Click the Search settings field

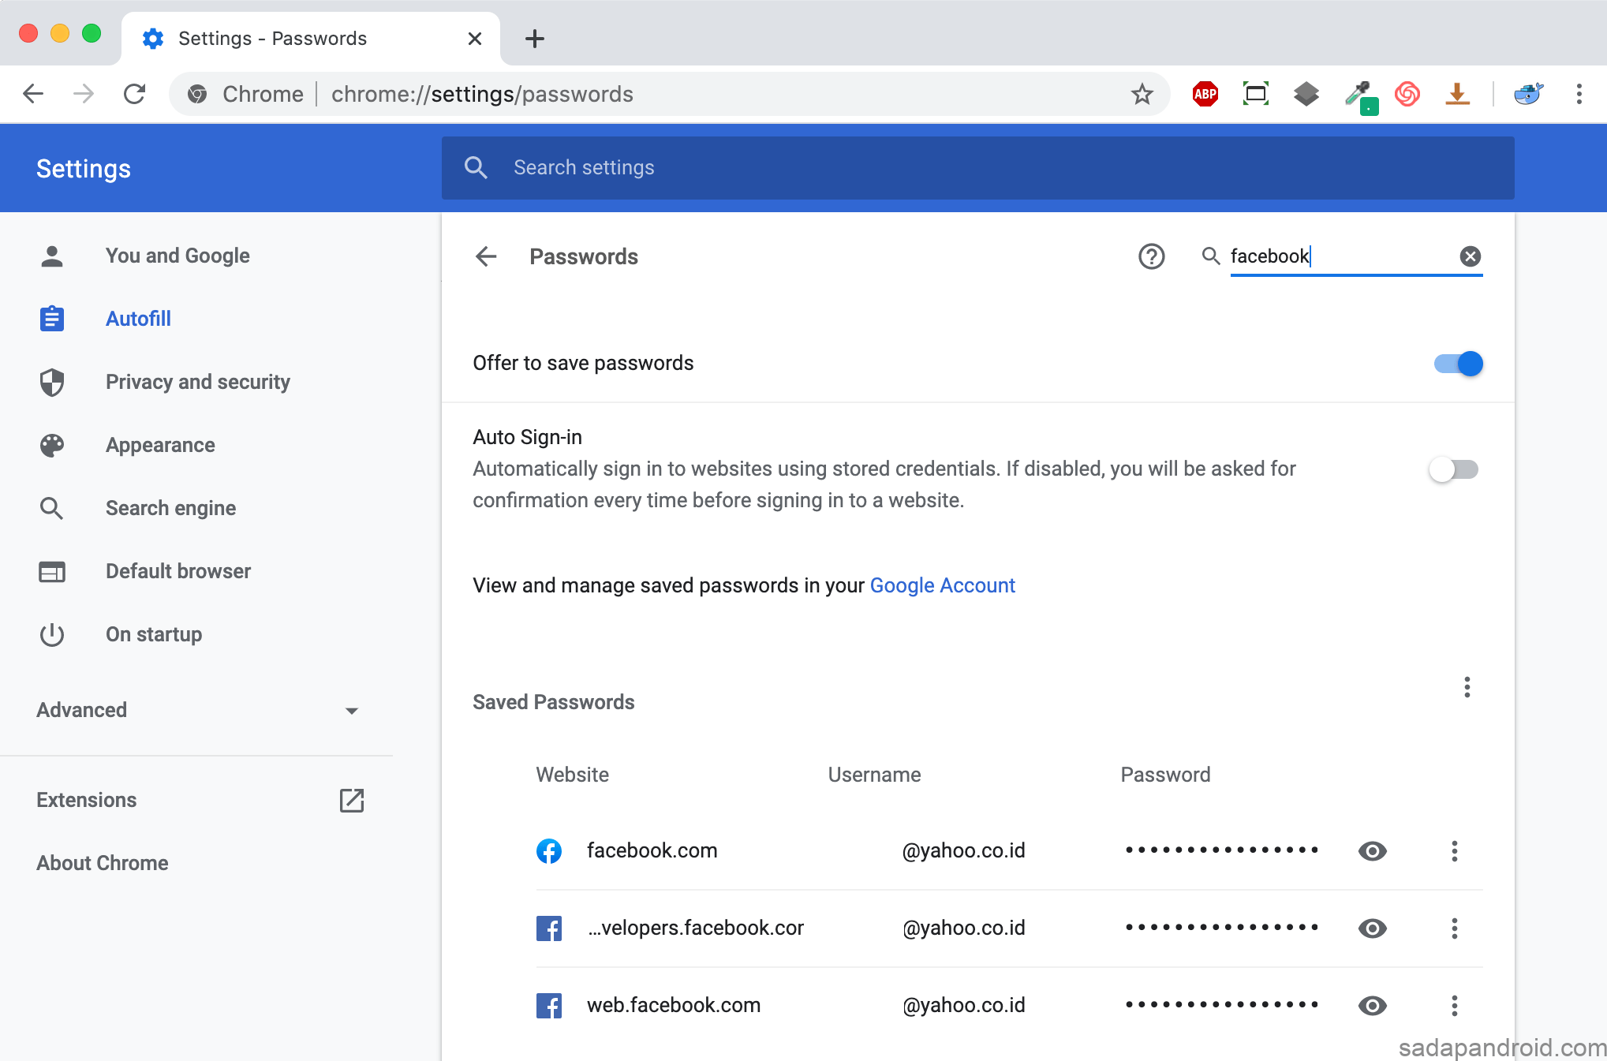[978, 167]
